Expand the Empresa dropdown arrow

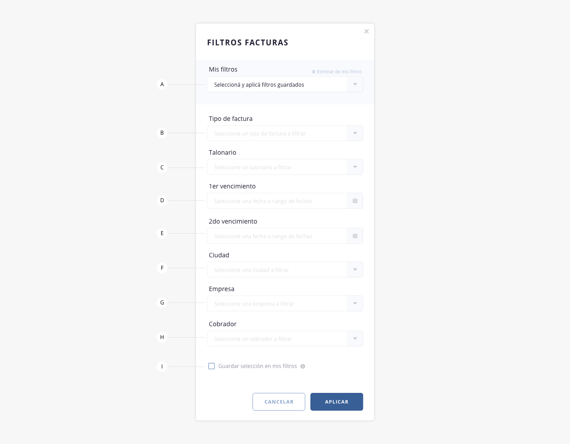point(355,304)
